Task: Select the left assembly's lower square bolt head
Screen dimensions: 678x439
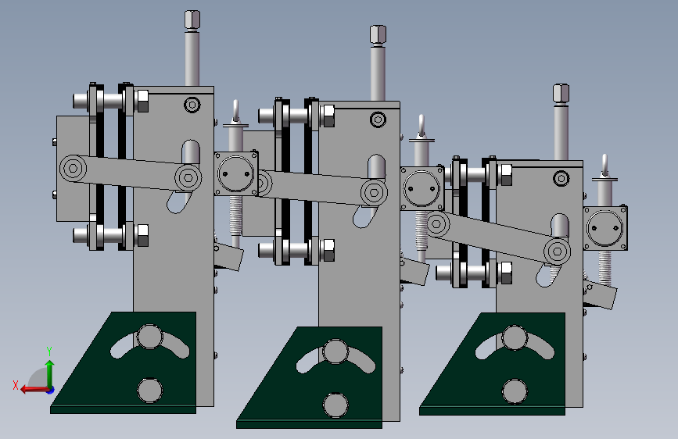Action: (142, 235)
